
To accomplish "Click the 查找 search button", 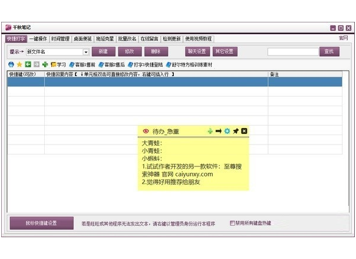I will [x=329, y=51].
